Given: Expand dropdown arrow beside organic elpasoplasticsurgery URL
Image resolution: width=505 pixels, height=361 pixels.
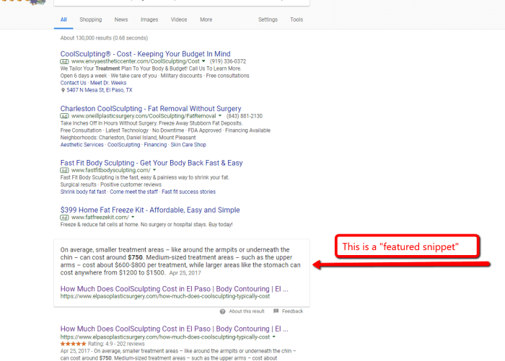Looking at the screenshot, I should click(x=273, y=337).
